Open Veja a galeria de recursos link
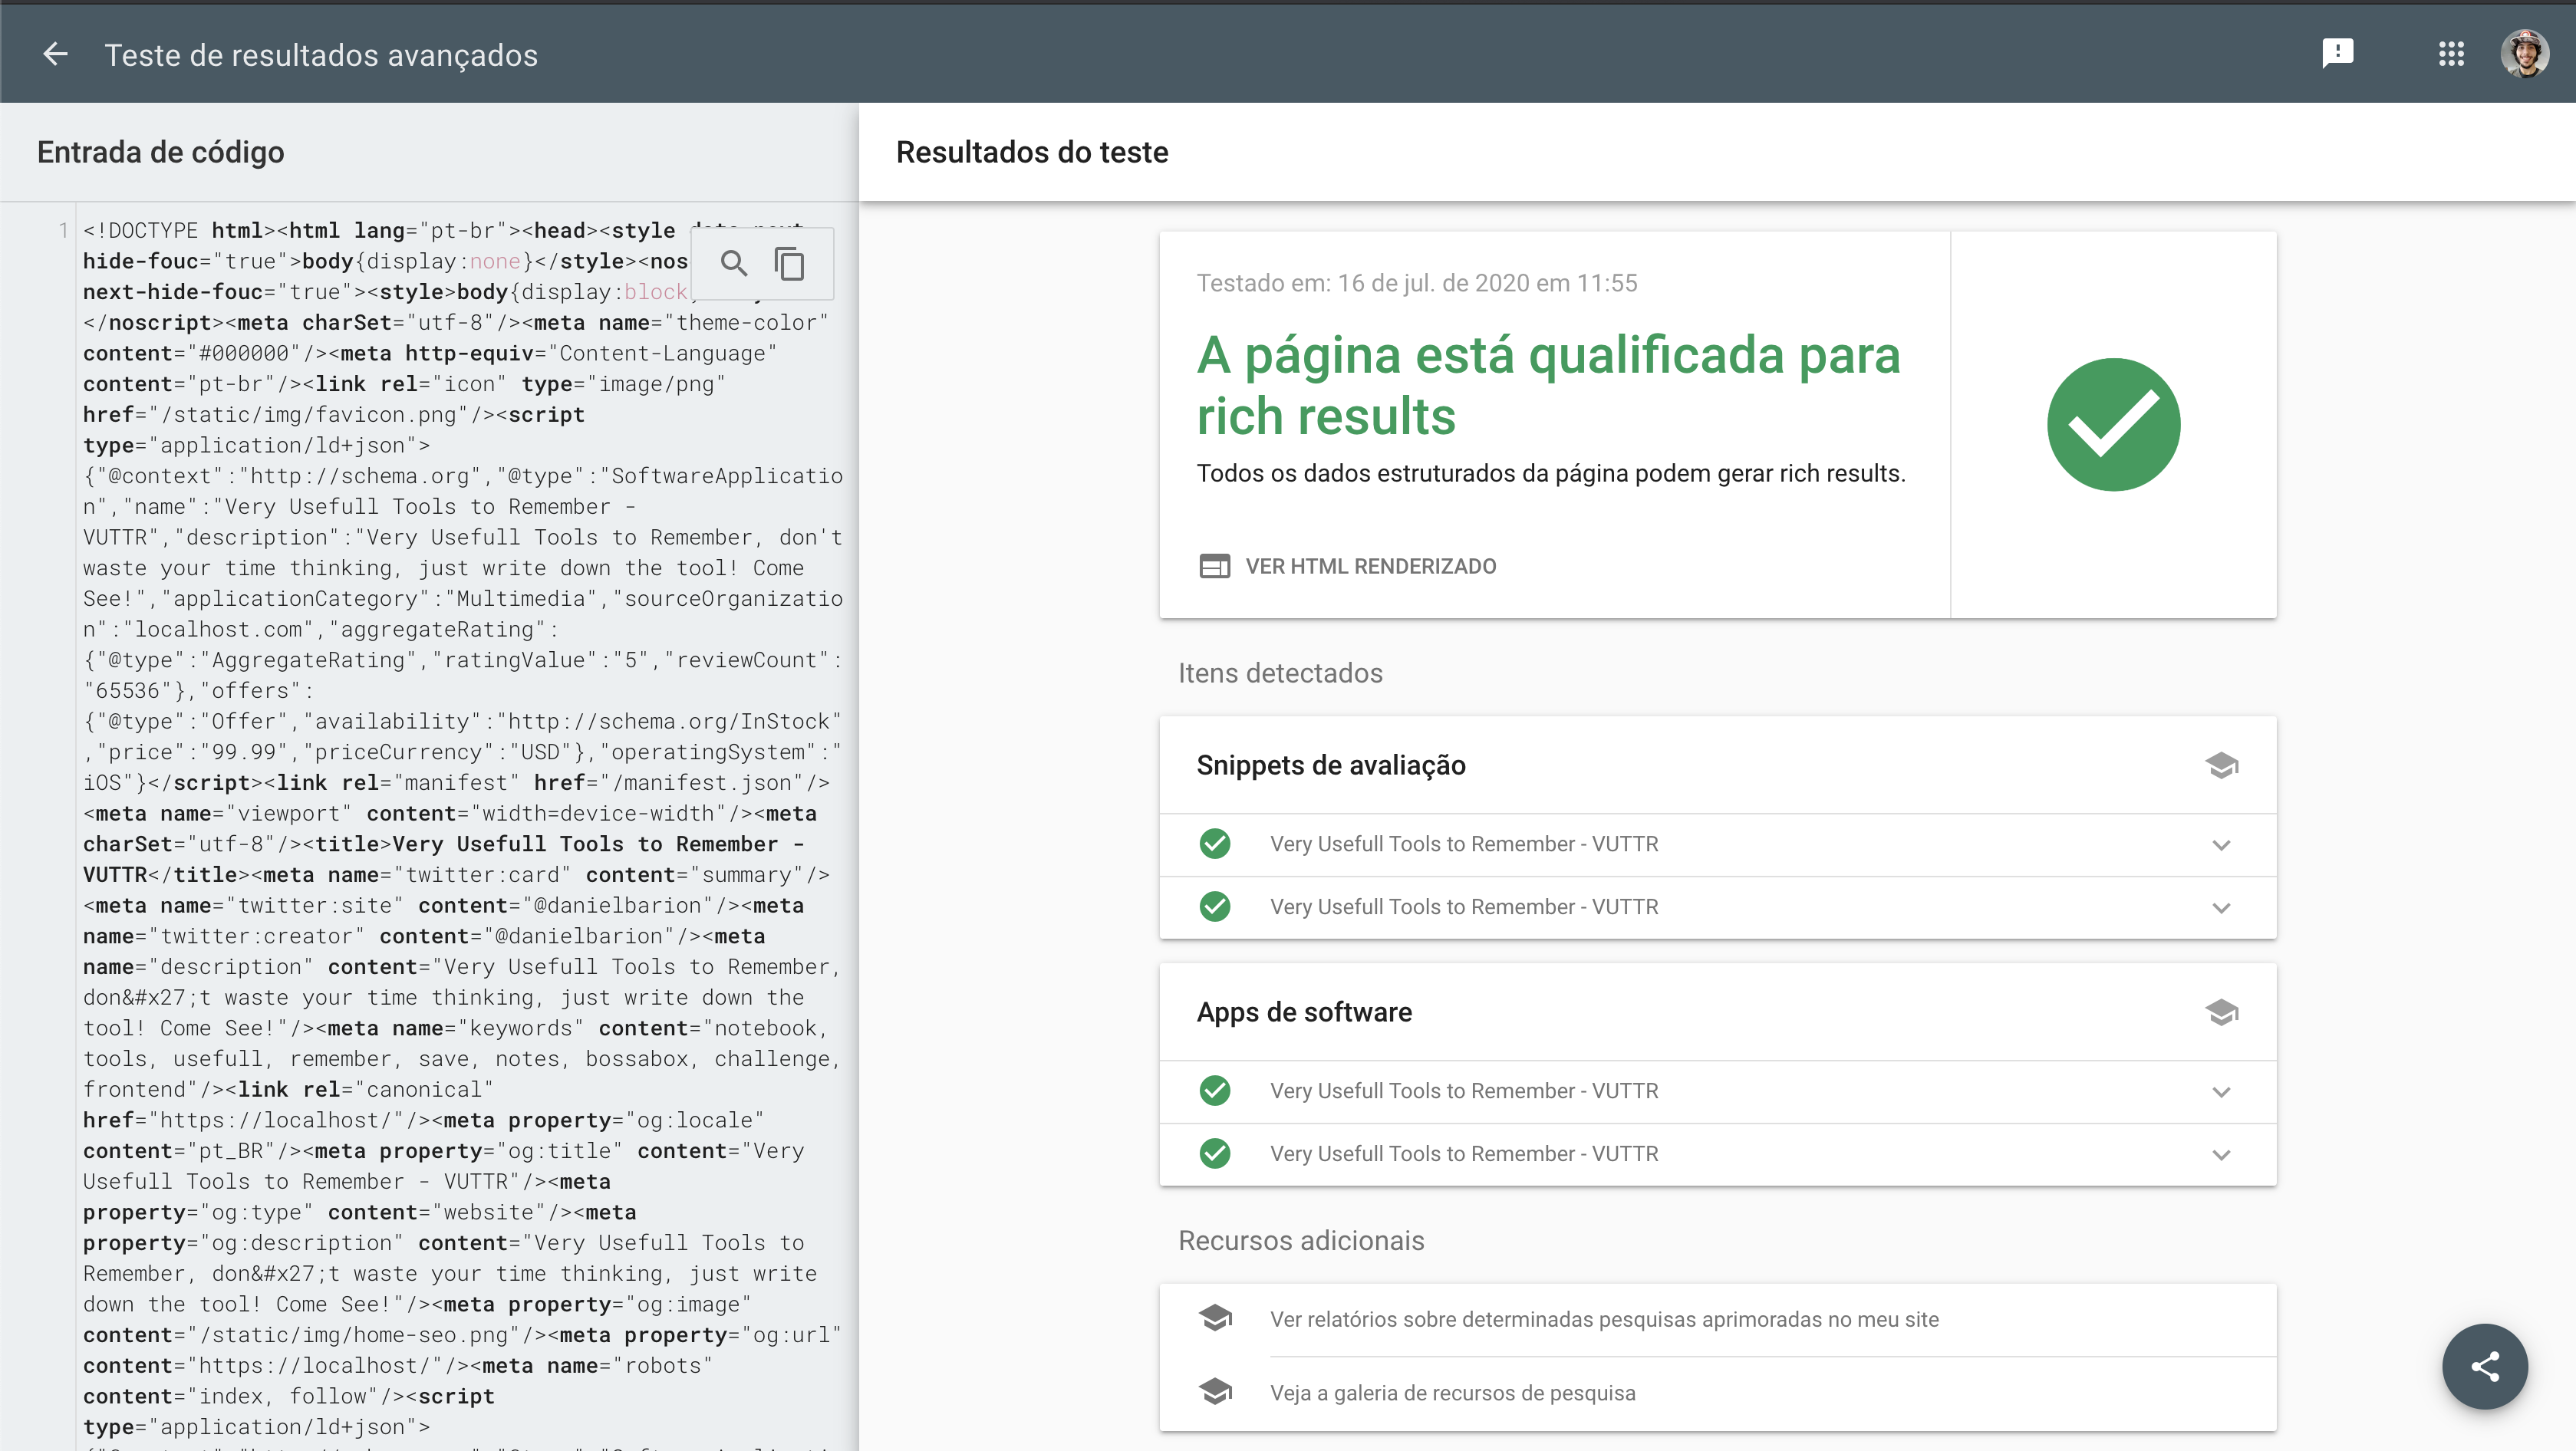Viewport: 2576px width, 1451px height. [1452, 1393]
